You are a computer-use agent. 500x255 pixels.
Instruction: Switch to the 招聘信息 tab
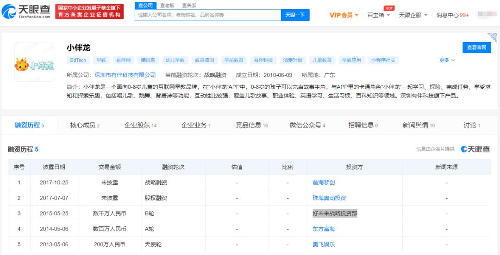[363, 126]
